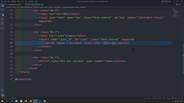Viewport: 184px width, 103px height.
Task: Open the Search view in activity bar
Action: click(2, 10)
